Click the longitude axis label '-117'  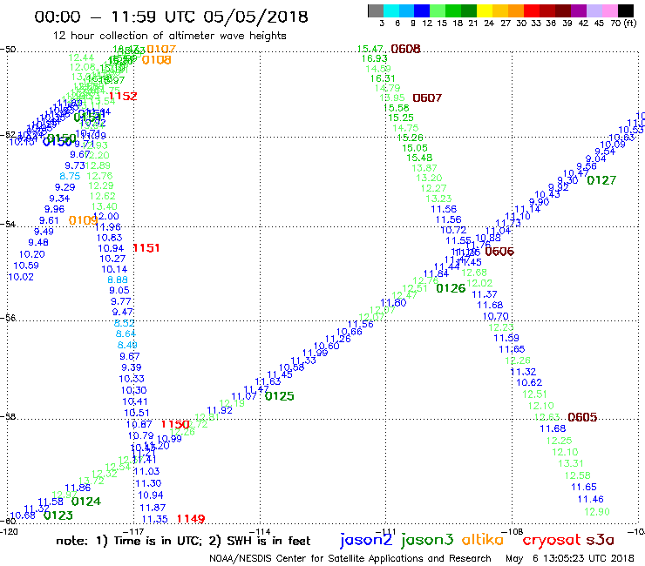tap(134, 531)
